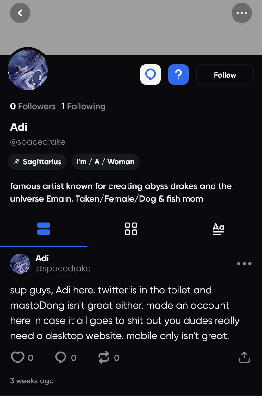Open the profile three-dot options menu
Image resolution: width=262 pixels, height=396 pixels.
pyautogui.click(x=242, y=13)
